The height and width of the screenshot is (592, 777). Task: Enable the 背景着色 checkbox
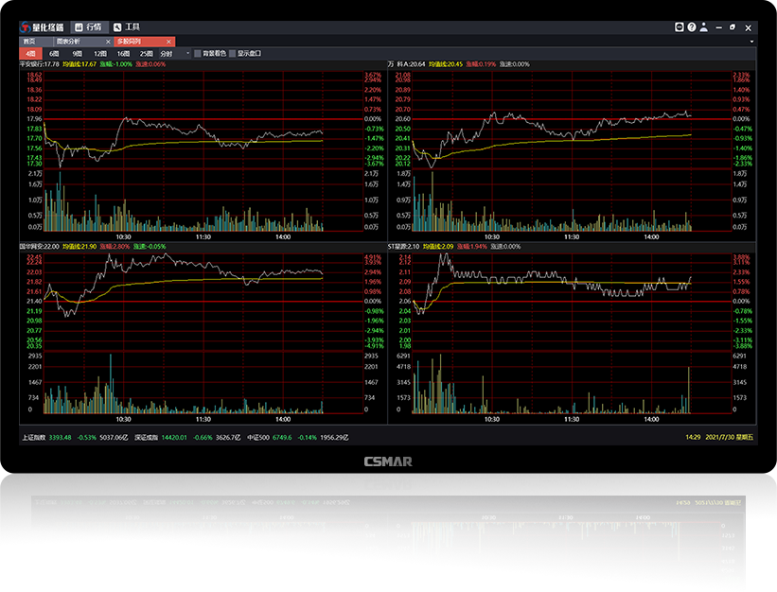[197, 54]
